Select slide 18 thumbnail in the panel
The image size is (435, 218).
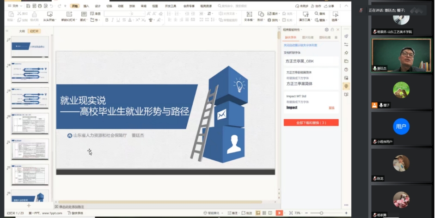click(x=30, y=73)
